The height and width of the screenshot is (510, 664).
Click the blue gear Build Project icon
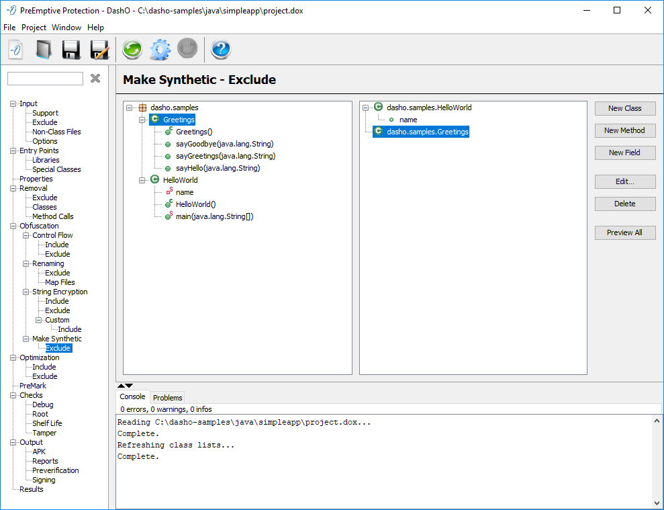point(160,50)
